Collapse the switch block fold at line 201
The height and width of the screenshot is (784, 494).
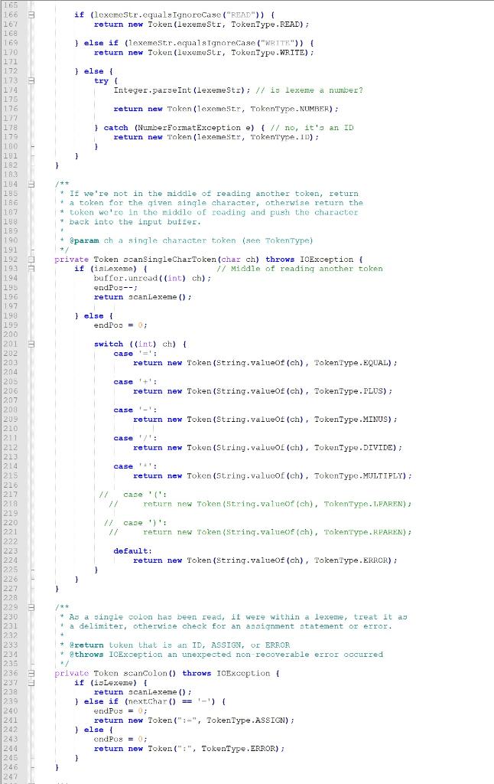(31, 344)
